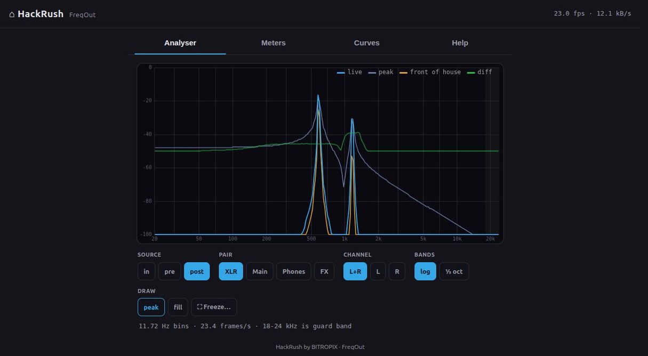The width and height of the screenshot is (648, 356).
Task: Click the 'diff' legend entry
Action: tap(479, 72)
